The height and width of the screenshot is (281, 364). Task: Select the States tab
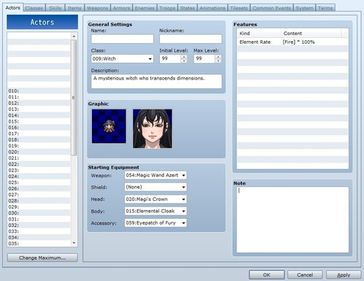[187, 8]
